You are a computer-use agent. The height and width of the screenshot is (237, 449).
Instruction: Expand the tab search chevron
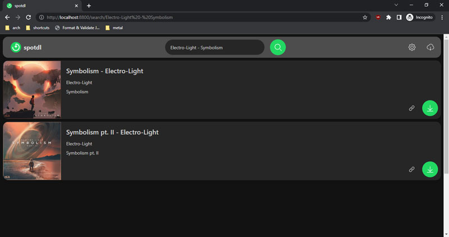click(397, 5)
